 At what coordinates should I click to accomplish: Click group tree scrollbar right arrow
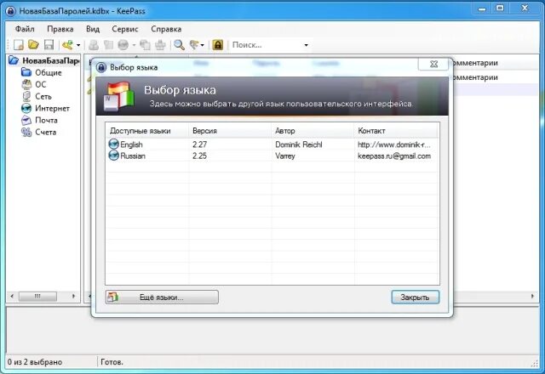[74, 297]
